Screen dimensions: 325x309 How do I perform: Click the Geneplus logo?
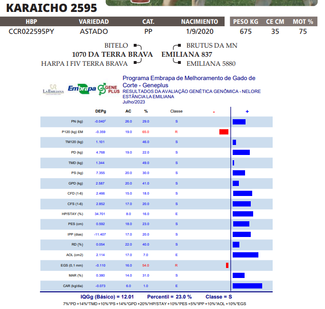108,89
